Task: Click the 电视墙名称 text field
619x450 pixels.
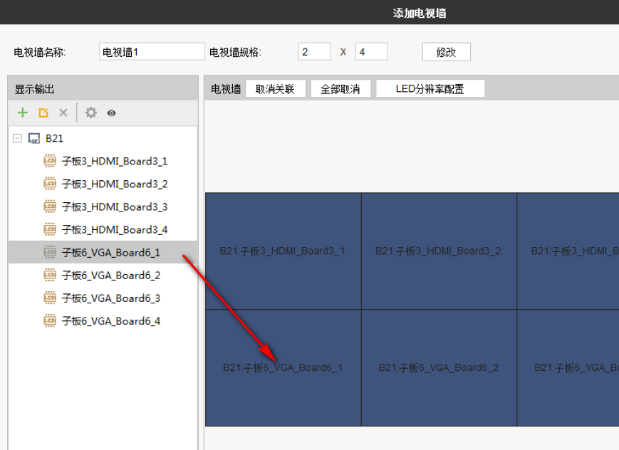Action: [x=152, y=52]
